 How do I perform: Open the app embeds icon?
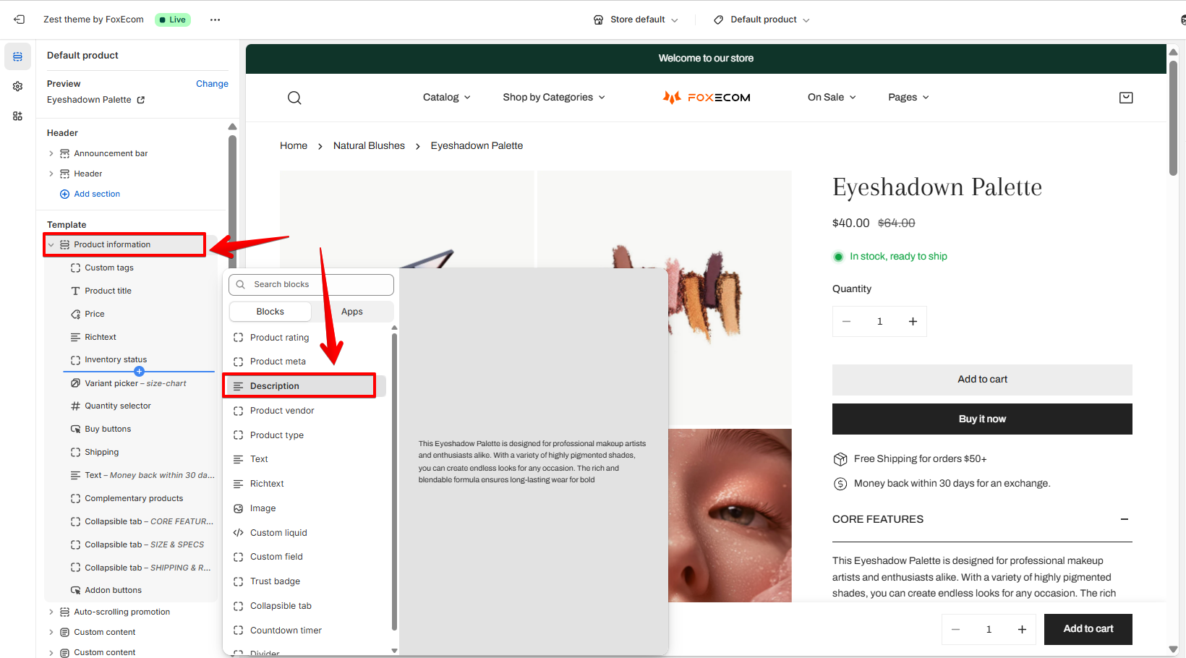(17, 116)
